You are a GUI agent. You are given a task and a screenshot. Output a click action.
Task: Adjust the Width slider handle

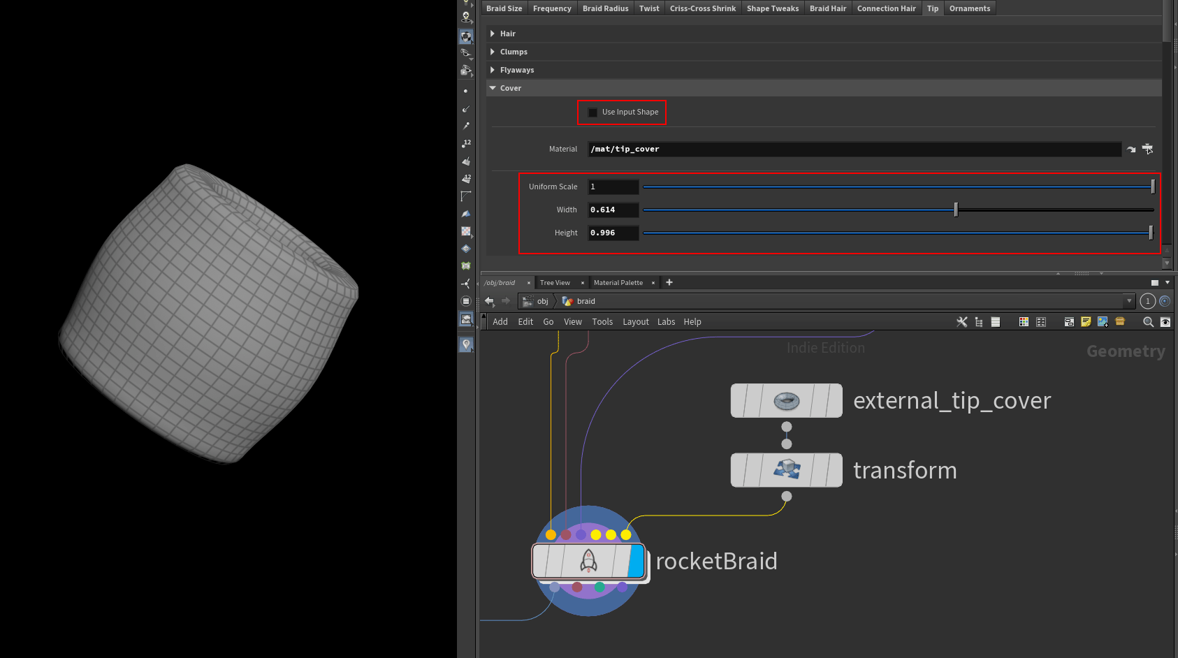956,210
